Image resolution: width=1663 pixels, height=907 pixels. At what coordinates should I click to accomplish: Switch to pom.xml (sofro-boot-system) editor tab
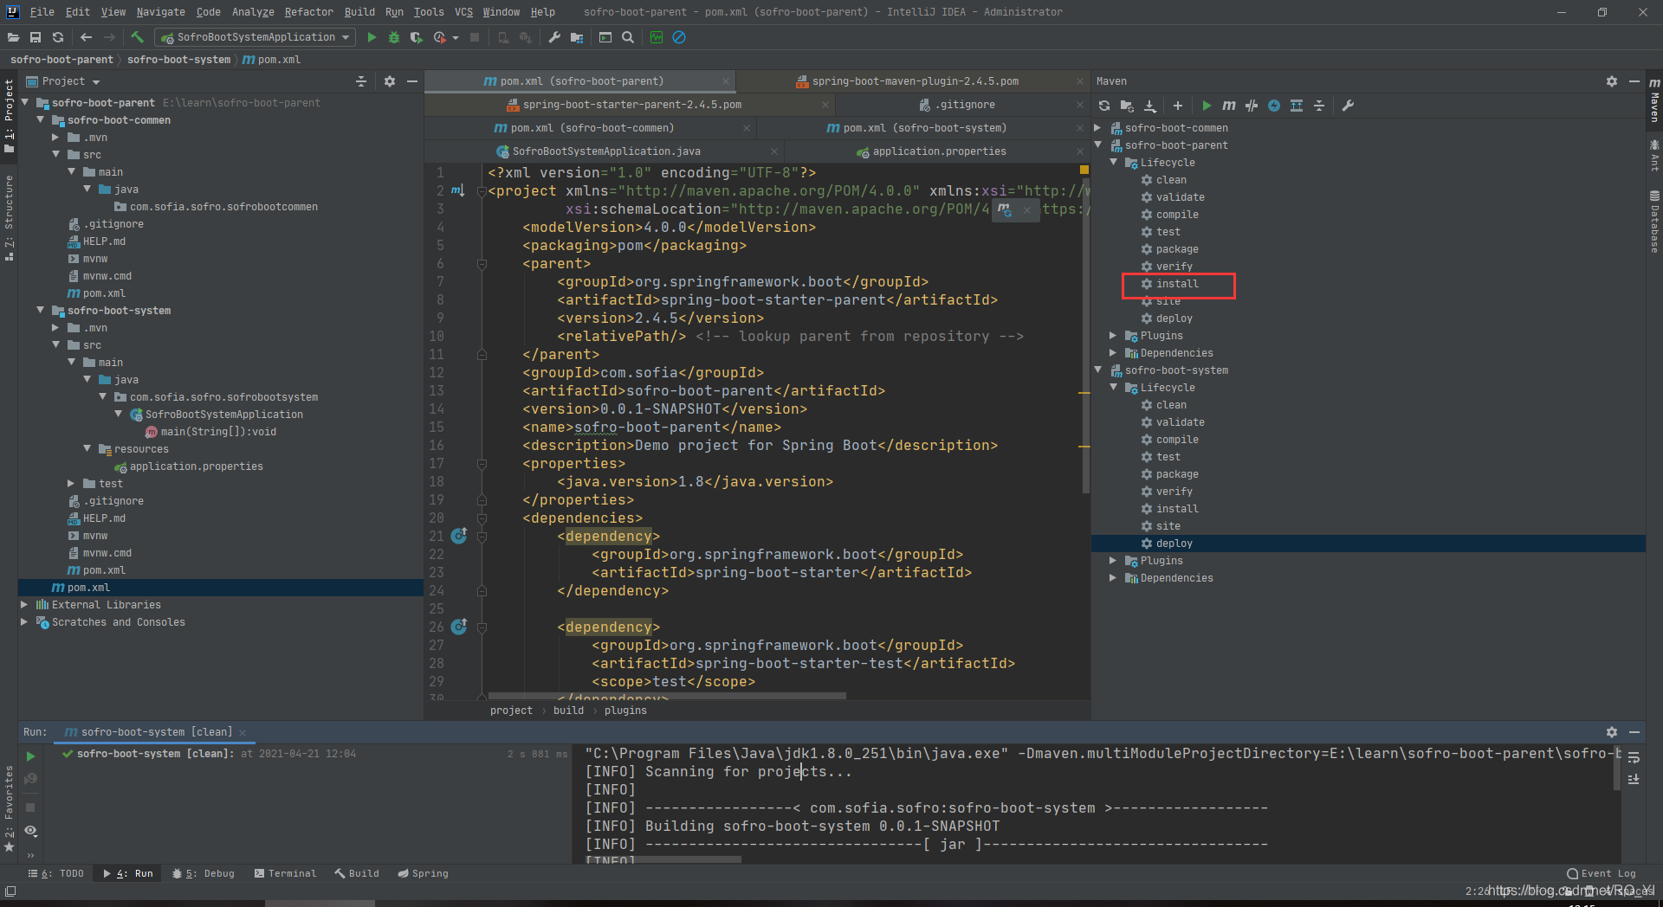tap(924, 128)
